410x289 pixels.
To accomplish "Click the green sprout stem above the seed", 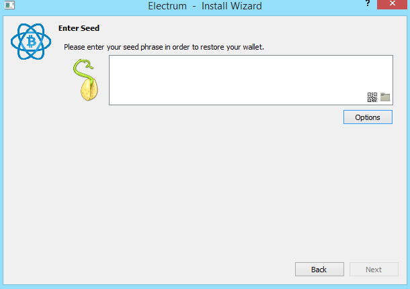I will [x=83, y=70].
